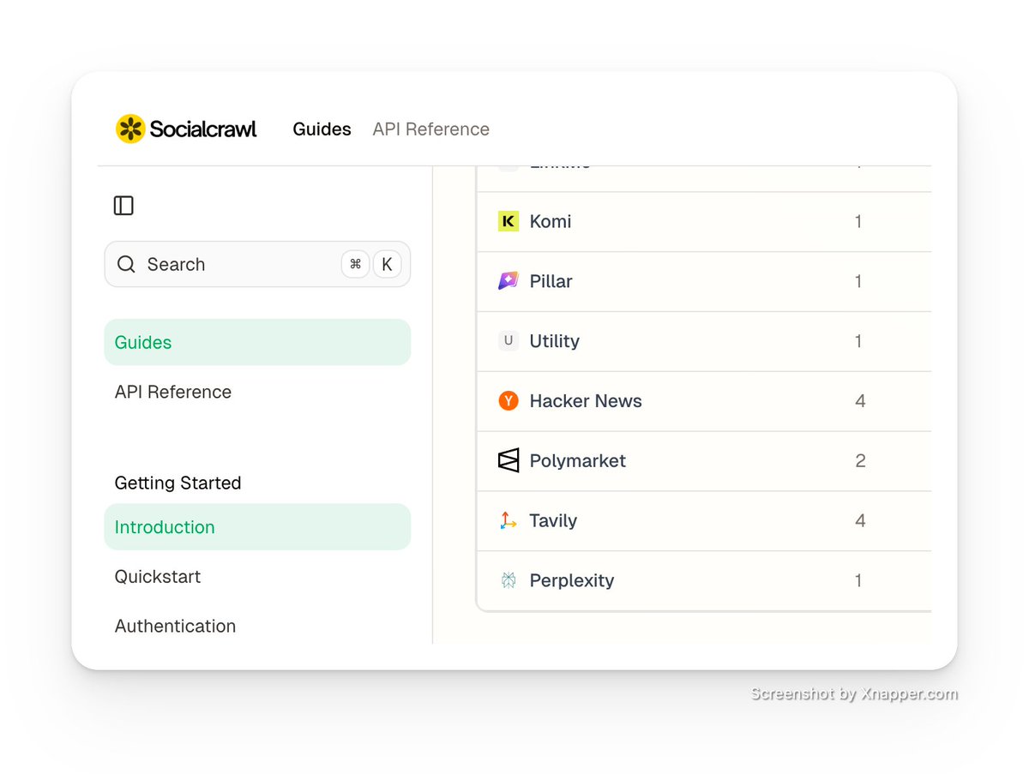Focus the Search input field
1029x774 pixels.
pyautogui.click(x=257, y=264)
